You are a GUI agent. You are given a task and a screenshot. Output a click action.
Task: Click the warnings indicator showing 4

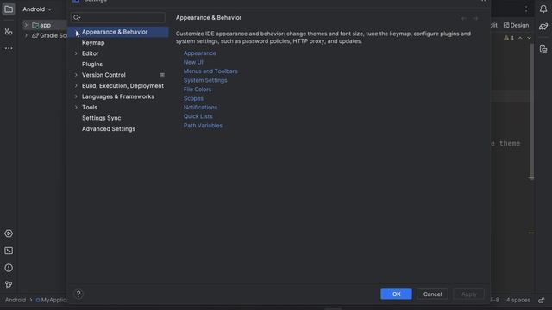[509, 38]
